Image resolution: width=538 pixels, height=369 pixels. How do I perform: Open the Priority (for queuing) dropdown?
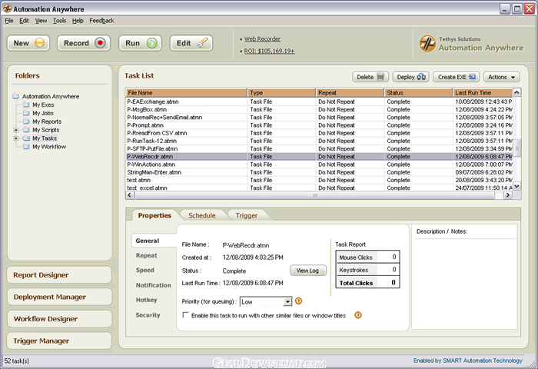pos(266,301)
